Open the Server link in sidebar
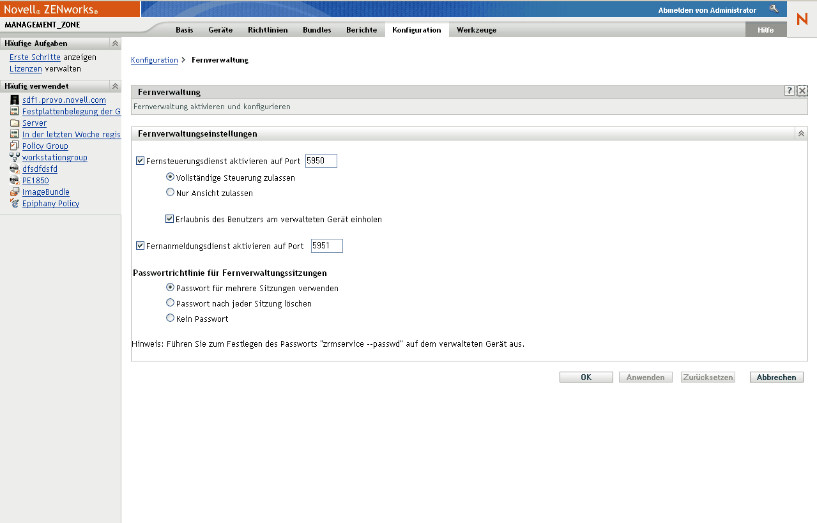817x523 pixels. tap(34, 123)
